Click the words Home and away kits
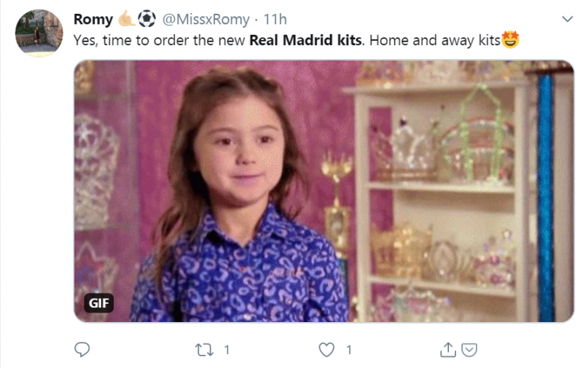The width and height of the screenshot is (583, 368). 434,40
